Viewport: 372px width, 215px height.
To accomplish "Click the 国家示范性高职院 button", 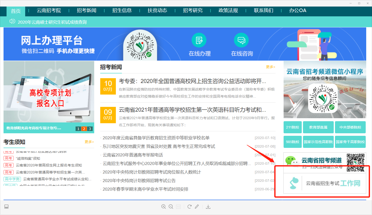I will (318, 142).
